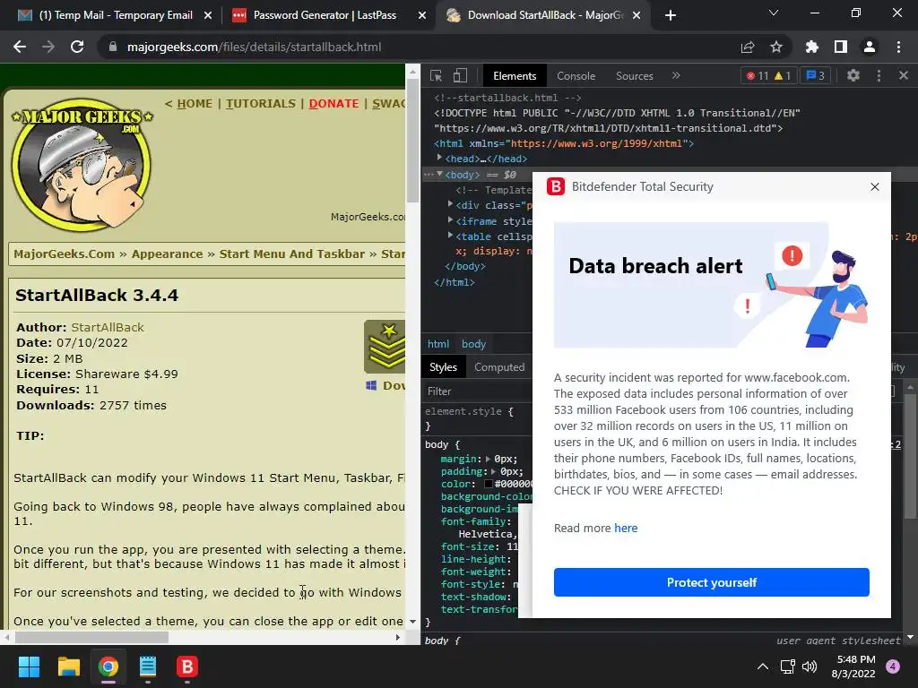The width and height of the screenshot is (918, 688).
Task: Select the Styles pane tab
Action: point(443,367)
